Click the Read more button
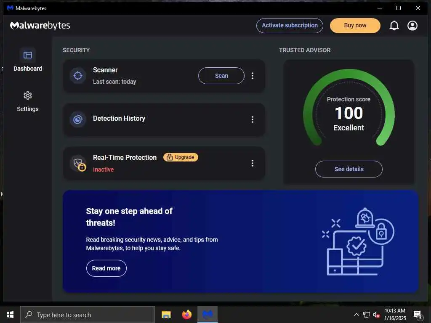 coord(106,268)
